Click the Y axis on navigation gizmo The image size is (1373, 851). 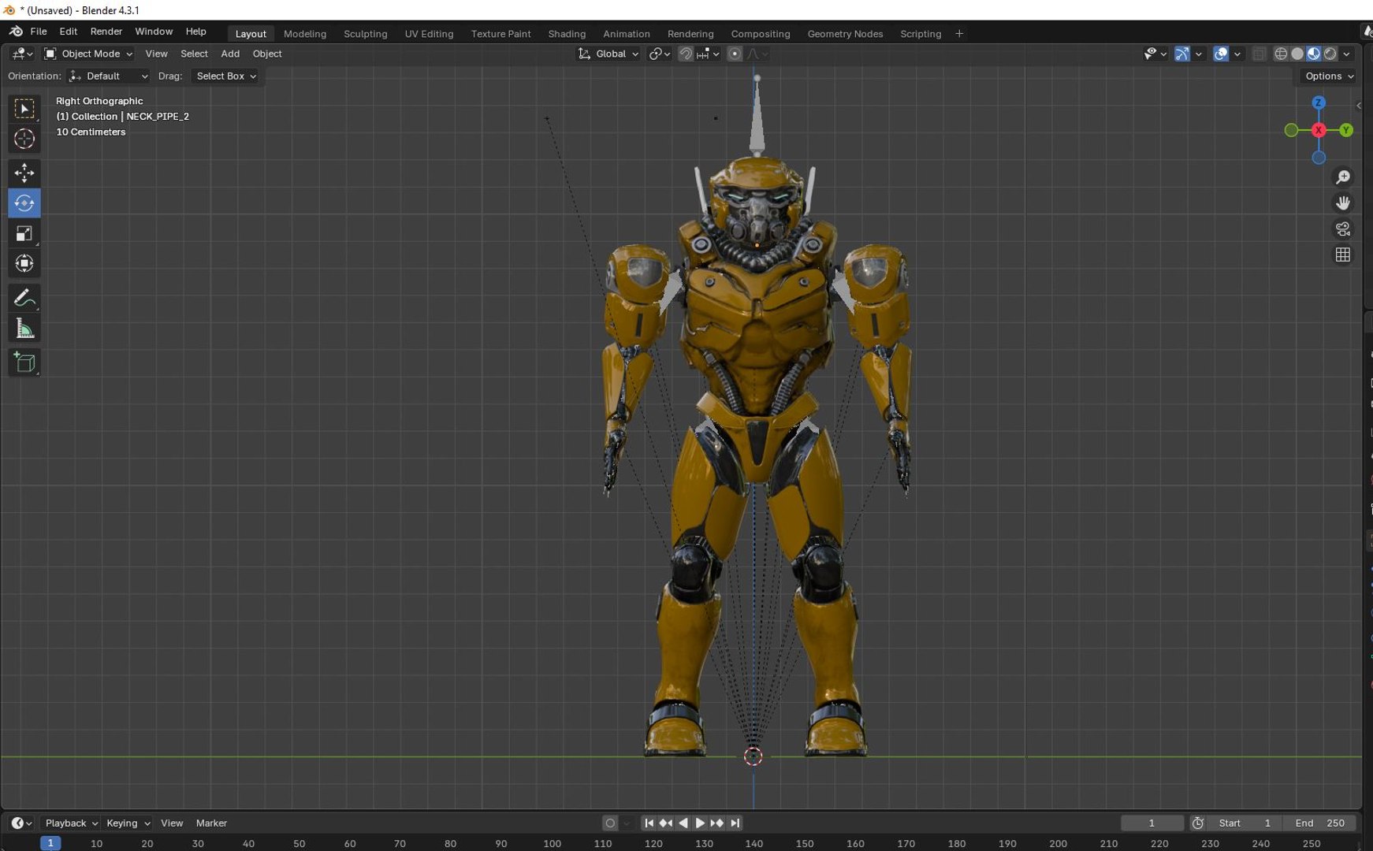(1346, 130)
